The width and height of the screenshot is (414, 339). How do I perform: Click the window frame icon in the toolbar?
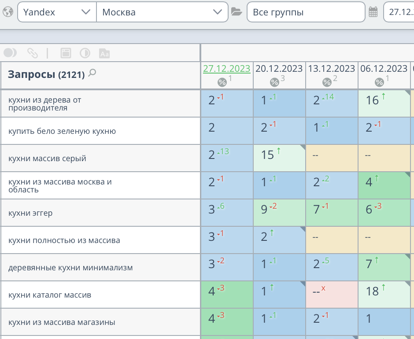pyautogui.click(x=65, y=53)
